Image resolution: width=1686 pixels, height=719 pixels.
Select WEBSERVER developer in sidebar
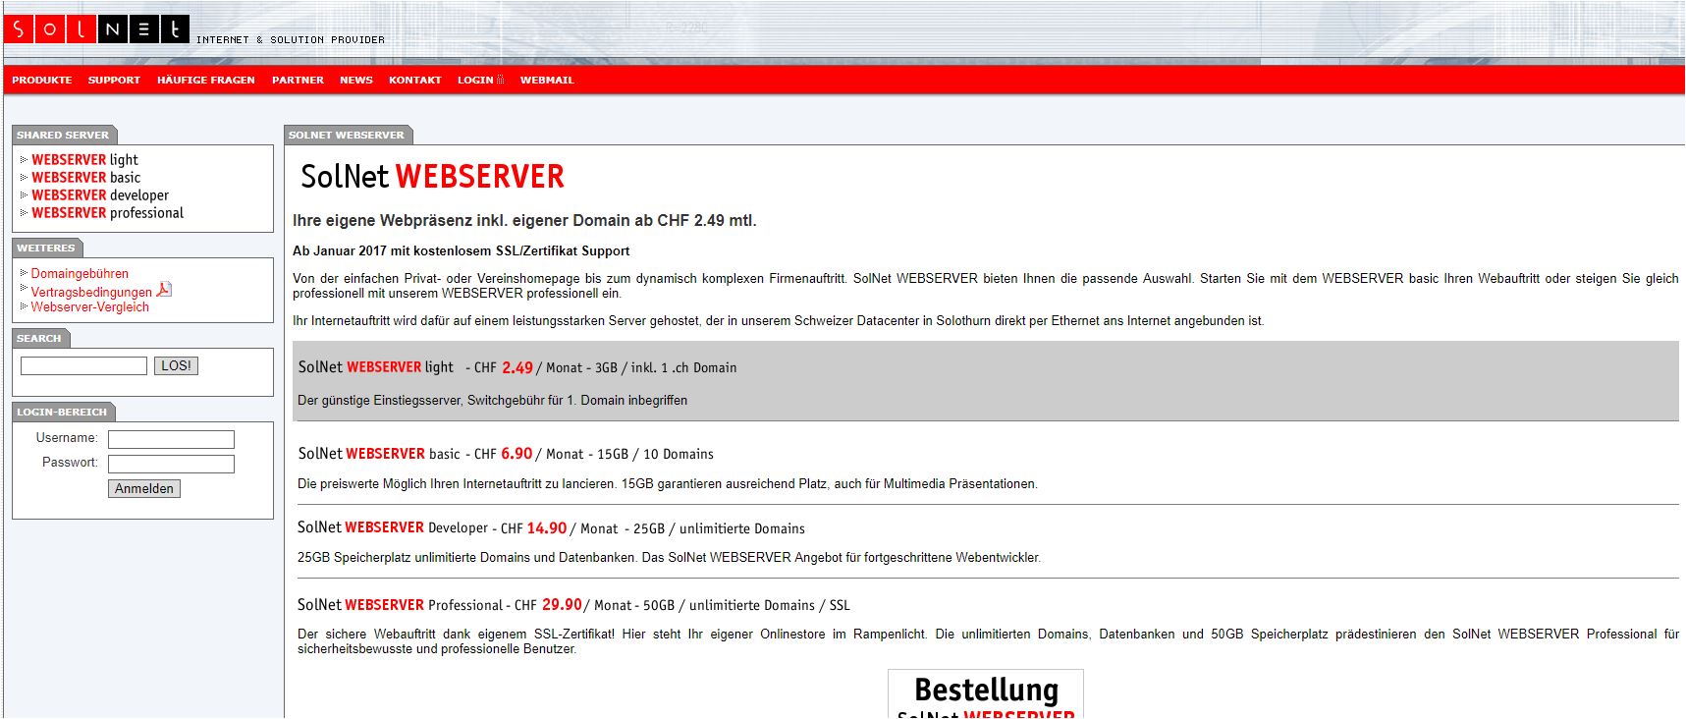click(100, 195)
